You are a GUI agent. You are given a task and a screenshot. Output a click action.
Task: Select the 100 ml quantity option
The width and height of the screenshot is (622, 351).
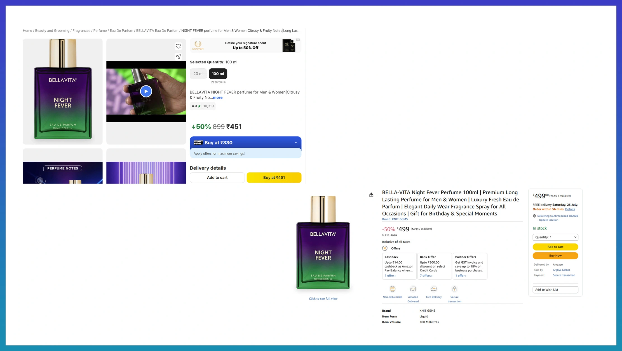(x=218, y=74)
